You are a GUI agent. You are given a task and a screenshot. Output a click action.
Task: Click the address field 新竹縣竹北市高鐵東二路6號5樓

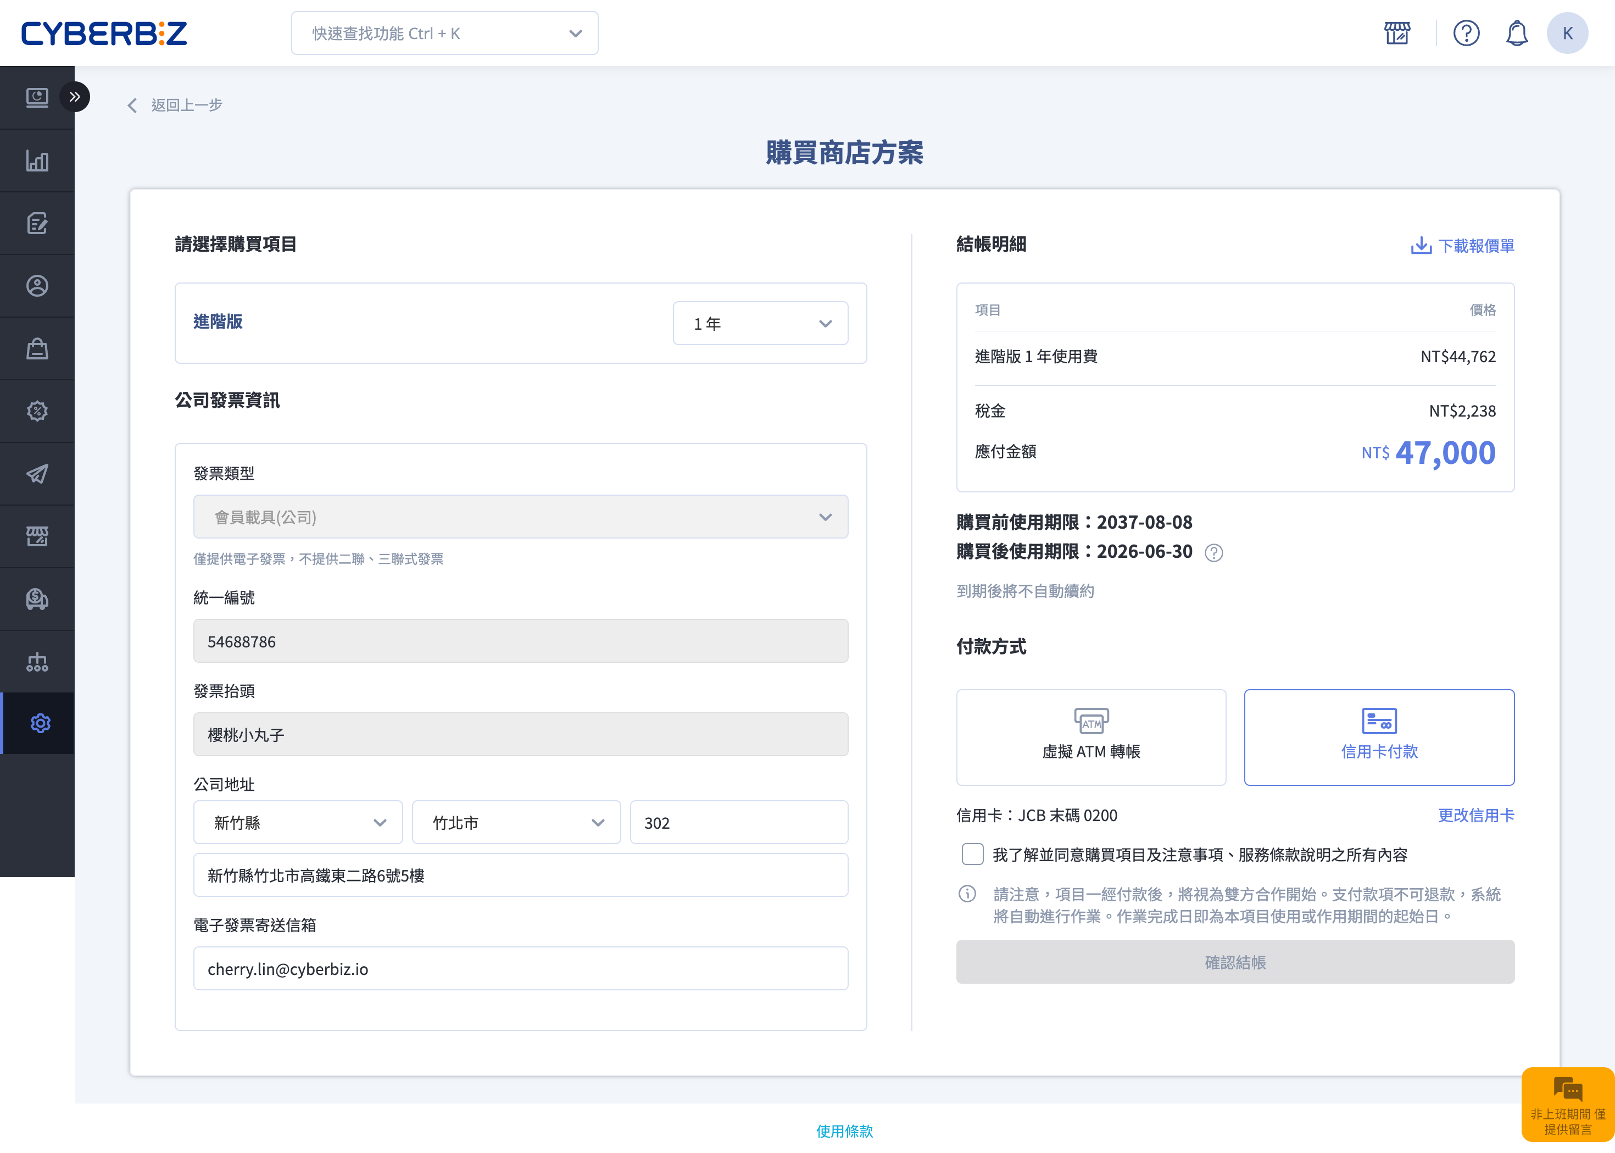pyautogui.click(x=520, y=875)
